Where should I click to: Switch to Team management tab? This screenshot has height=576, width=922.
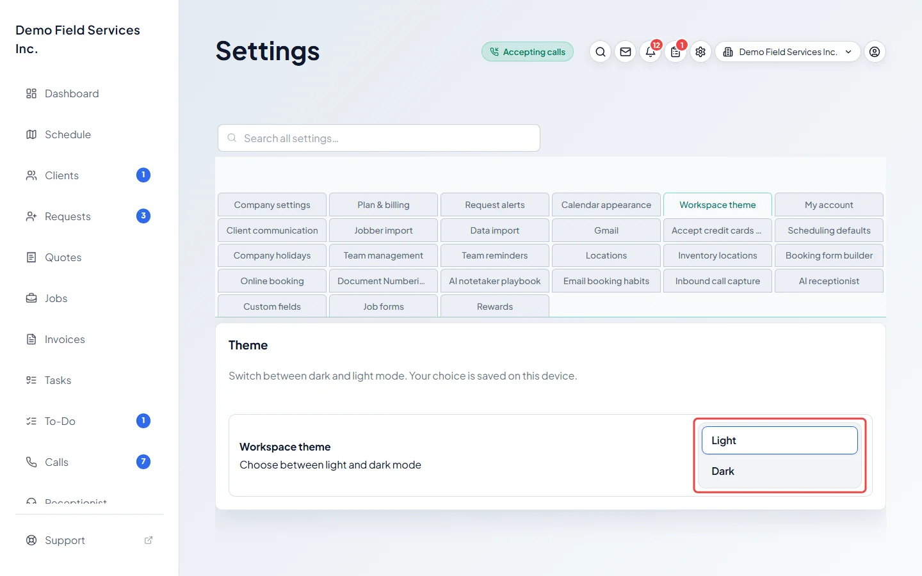coord(384,255)
